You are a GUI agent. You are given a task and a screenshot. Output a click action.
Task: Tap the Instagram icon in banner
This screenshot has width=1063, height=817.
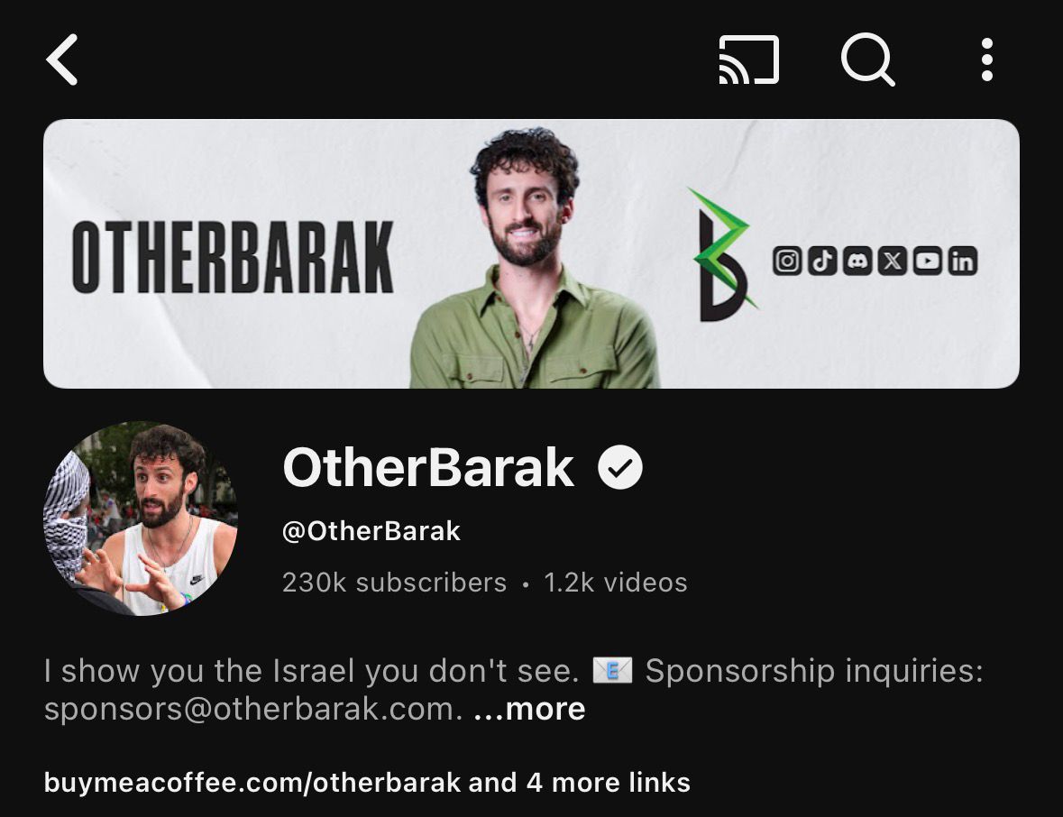tap(787, 261)
